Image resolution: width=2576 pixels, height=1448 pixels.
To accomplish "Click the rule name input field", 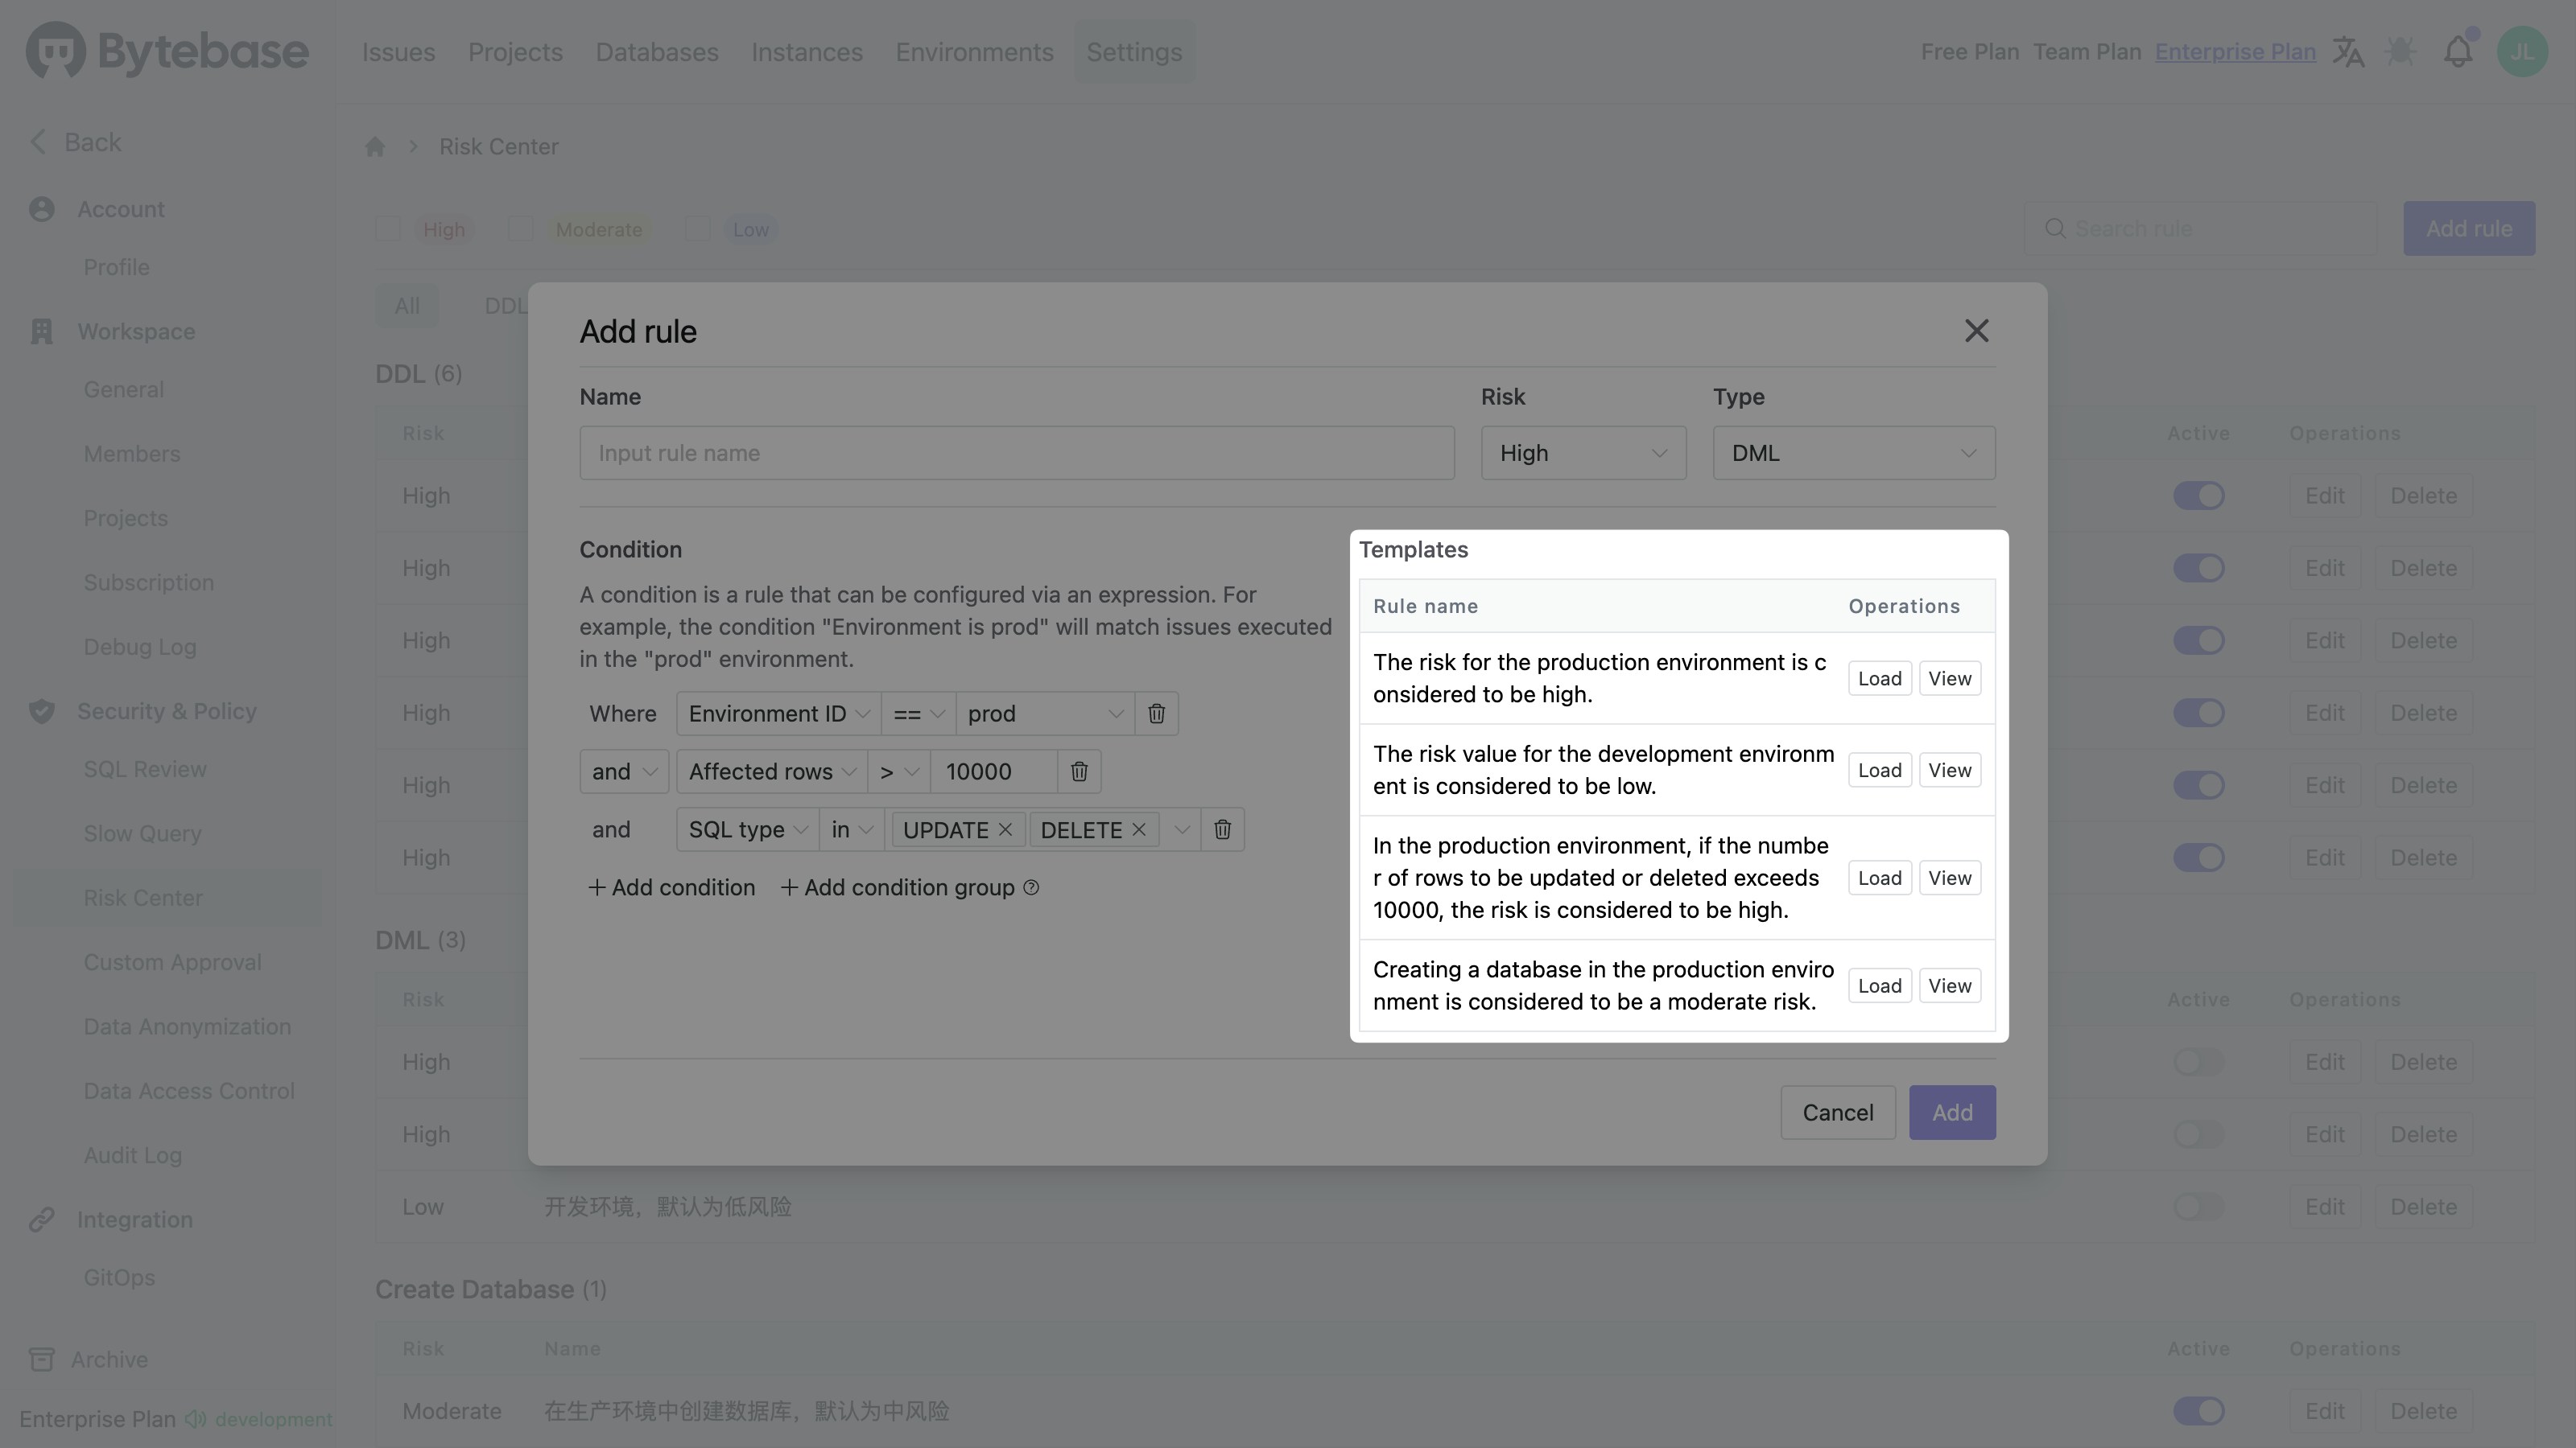I will 1016,453.
